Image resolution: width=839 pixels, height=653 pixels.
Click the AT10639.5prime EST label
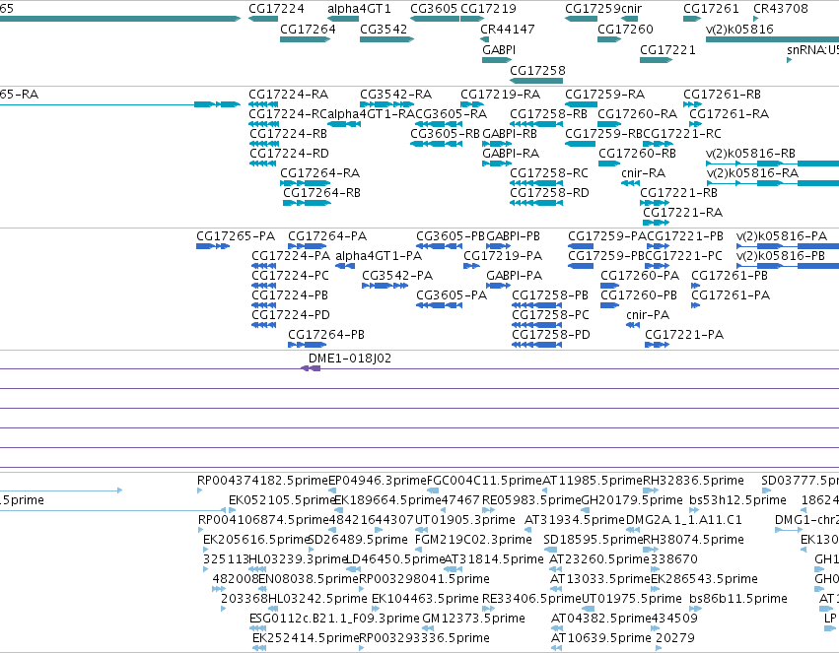(x=600, y=638)
